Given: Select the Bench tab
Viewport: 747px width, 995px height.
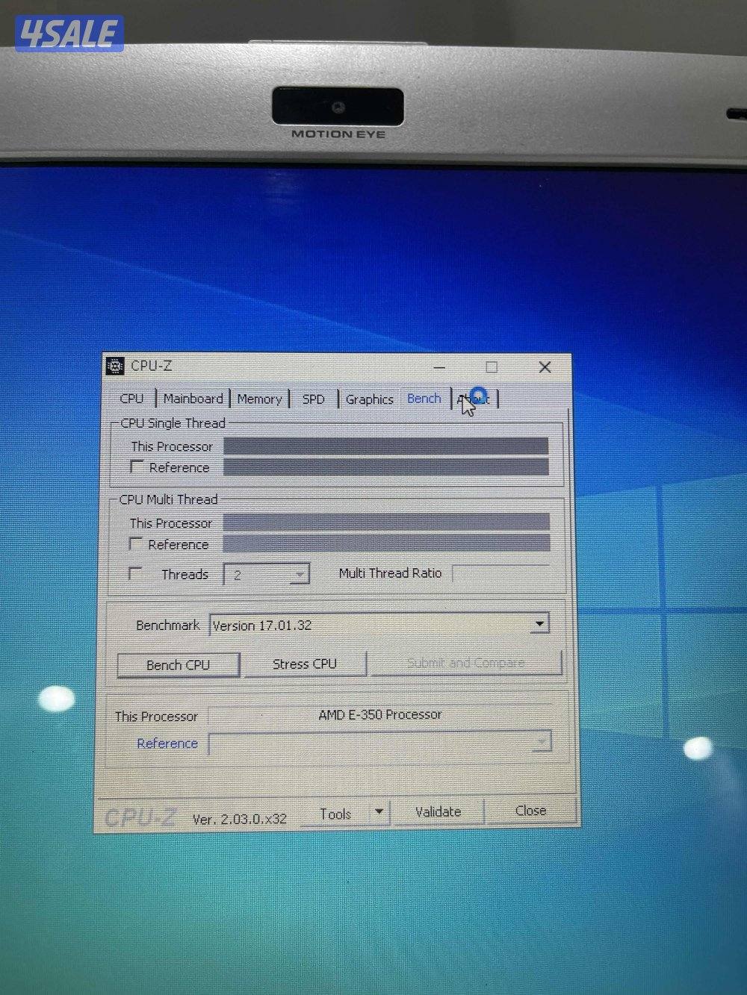Looking at the screenshot, I should pos(424,399).
